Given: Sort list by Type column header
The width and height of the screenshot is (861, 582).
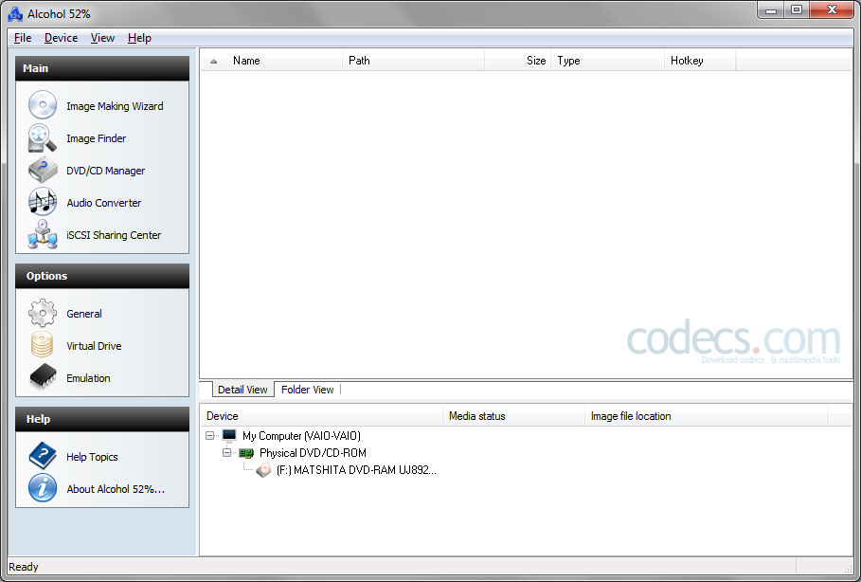Looking at the screenshot, I should tap(607, 61).
